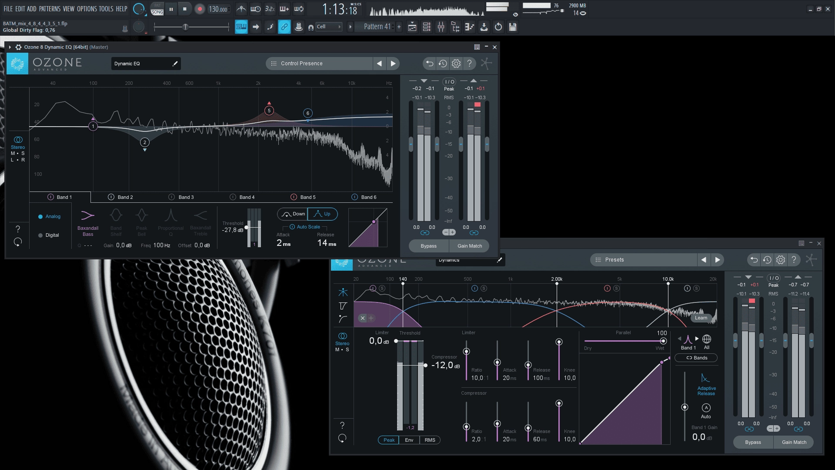Screen dimensions: 835x470
Task: Toggle loop recording icon
Action: click(x=299, y=9)
